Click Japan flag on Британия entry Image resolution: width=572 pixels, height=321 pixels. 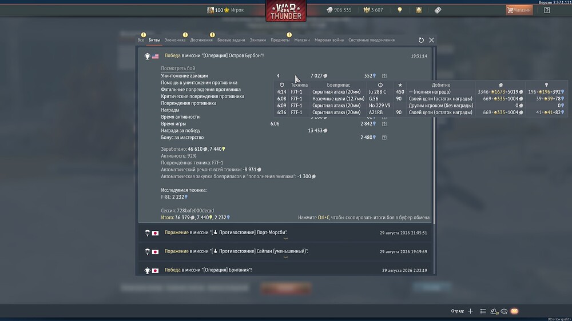pos(156,270)
